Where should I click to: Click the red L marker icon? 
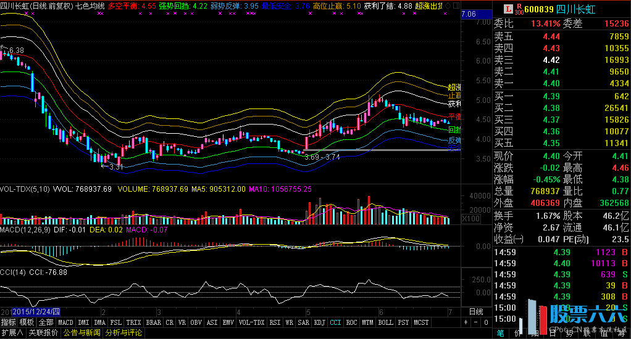coord(509,9)
